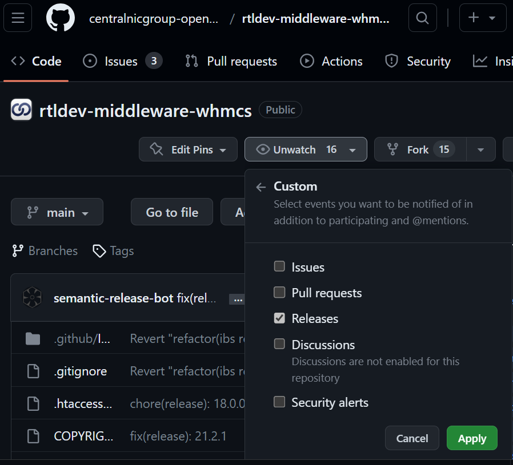Click the Issues count badge 3
This screenshot has height=465, width=513.
[x=154, y=61]
